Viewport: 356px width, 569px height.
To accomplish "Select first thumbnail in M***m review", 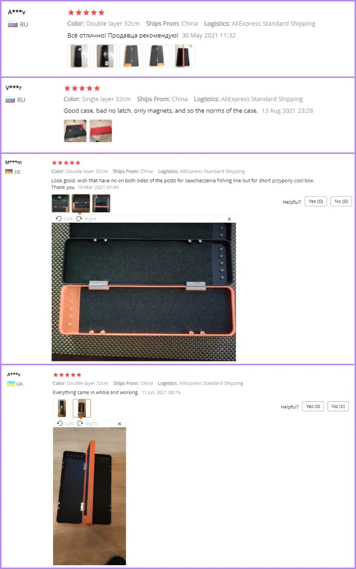I will point(61,203).
